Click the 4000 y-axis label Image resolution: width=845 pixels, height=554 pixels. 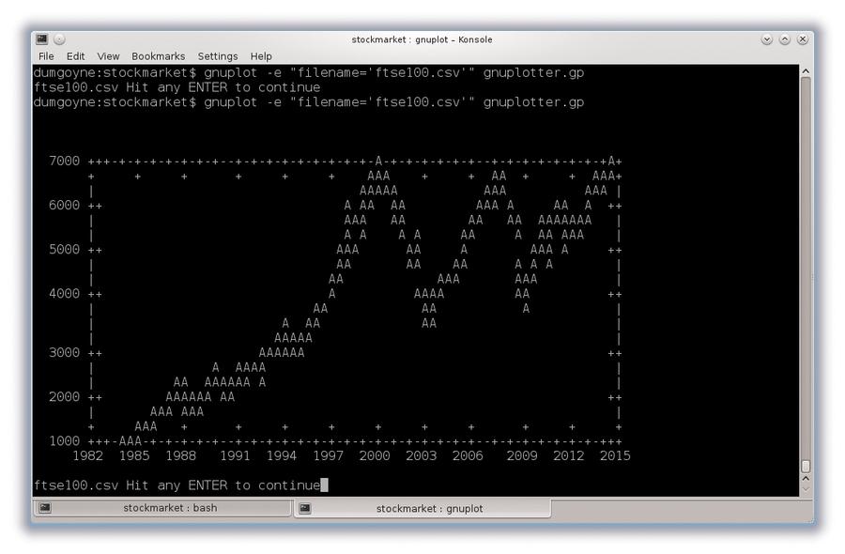point(64,294)
